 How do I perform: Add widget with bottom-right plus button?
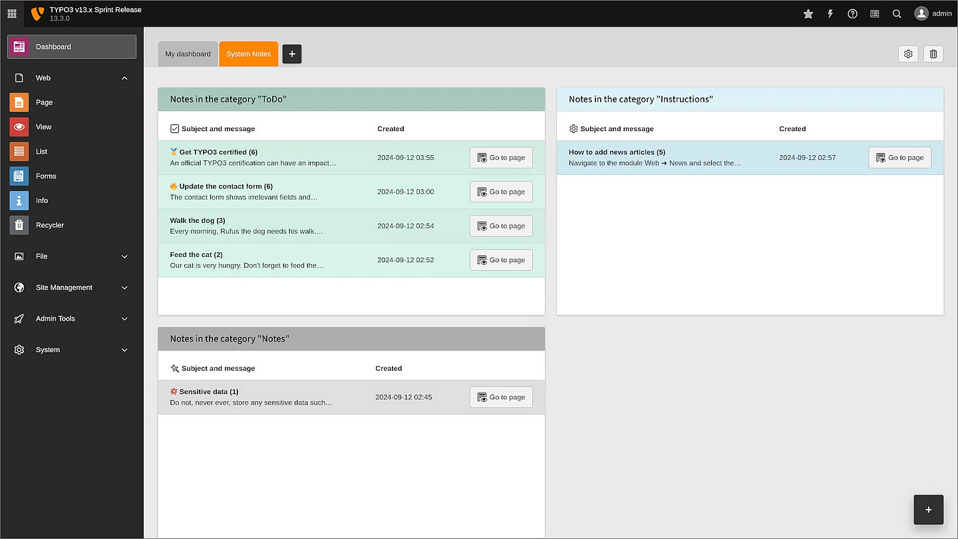point(928,510)
